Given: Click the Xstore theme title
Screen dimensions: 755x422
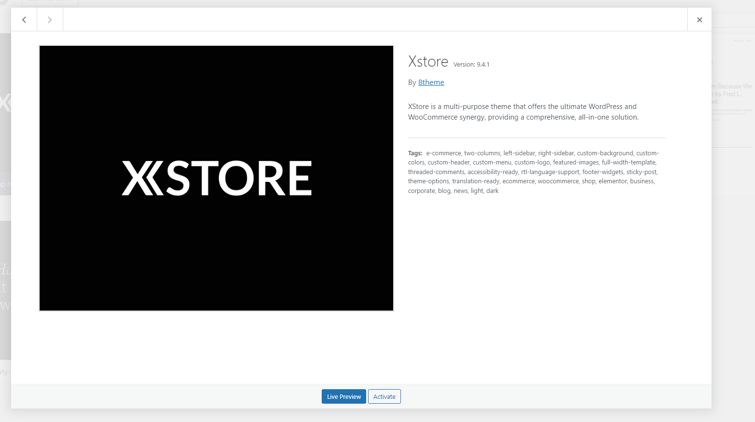Looking at the screenshot, I should point(428,62).
